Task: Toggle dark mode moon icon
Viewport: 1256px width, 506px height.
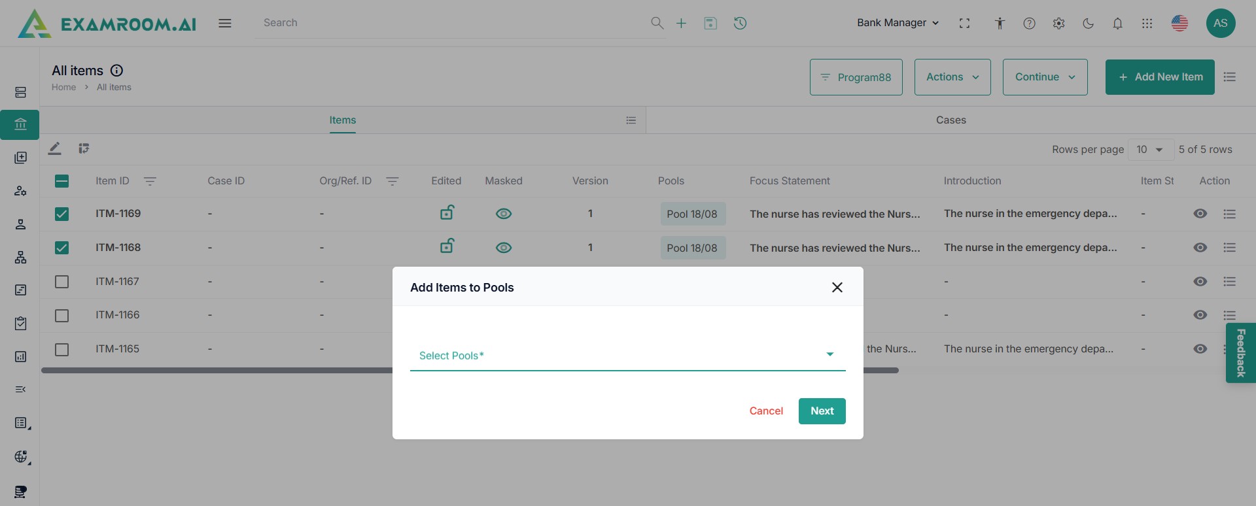Action: click(1088, 24)
